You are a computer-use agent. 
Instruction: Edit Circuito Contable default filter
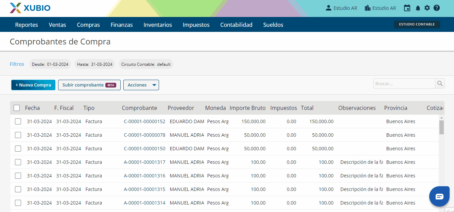[146, 64]
